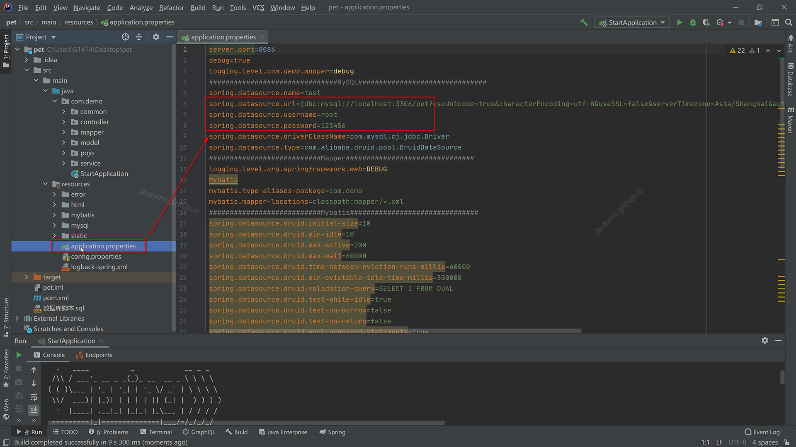This screenshot has height=447, width=796.
Task: Click the LF line separator status
Action: click(x=719, y=442)
